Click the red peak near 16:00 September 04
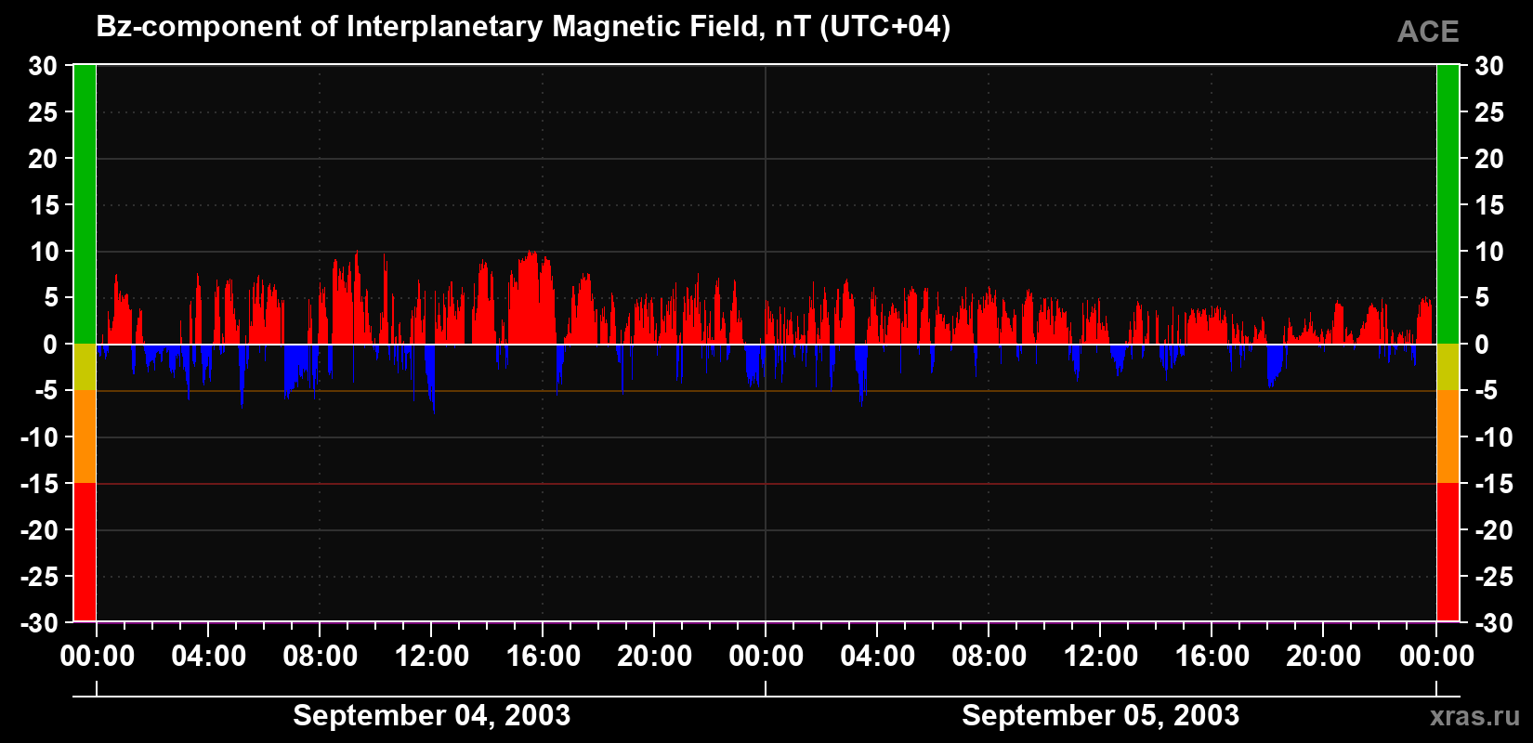The height and width of the screenshot is (743, 1533). (x=531, y=297)
